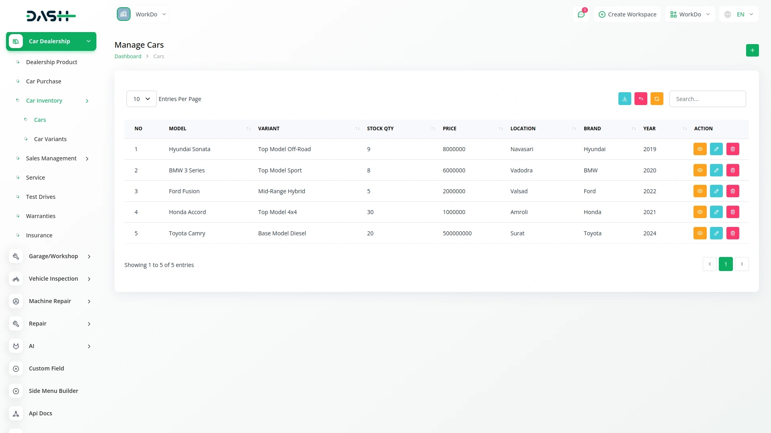Expand the Garage/Workshop menu
771x433 pixels.
(x=53, y=256)
